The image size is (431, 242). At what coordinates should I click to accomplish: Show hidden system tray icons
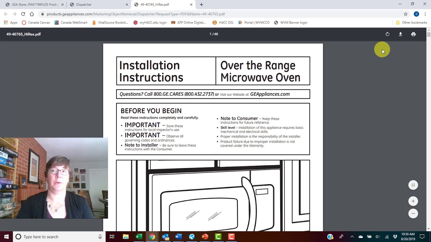click(x=352, y=237)
